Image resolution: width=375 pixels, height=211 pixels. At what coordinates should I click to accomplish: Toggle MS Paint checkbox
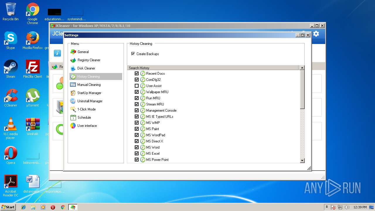(137, 129)
